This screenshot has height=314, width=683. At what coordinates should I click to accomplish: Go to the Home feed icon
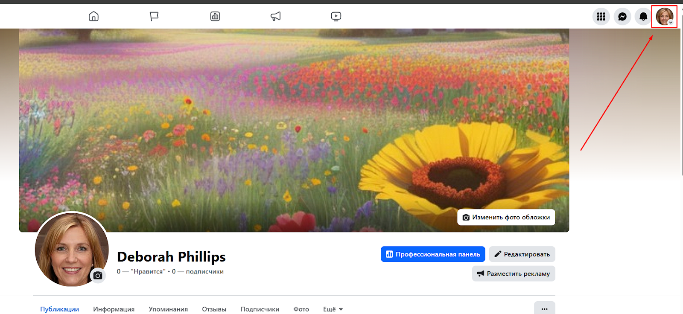pyautogui.click(x=93, y=17)
